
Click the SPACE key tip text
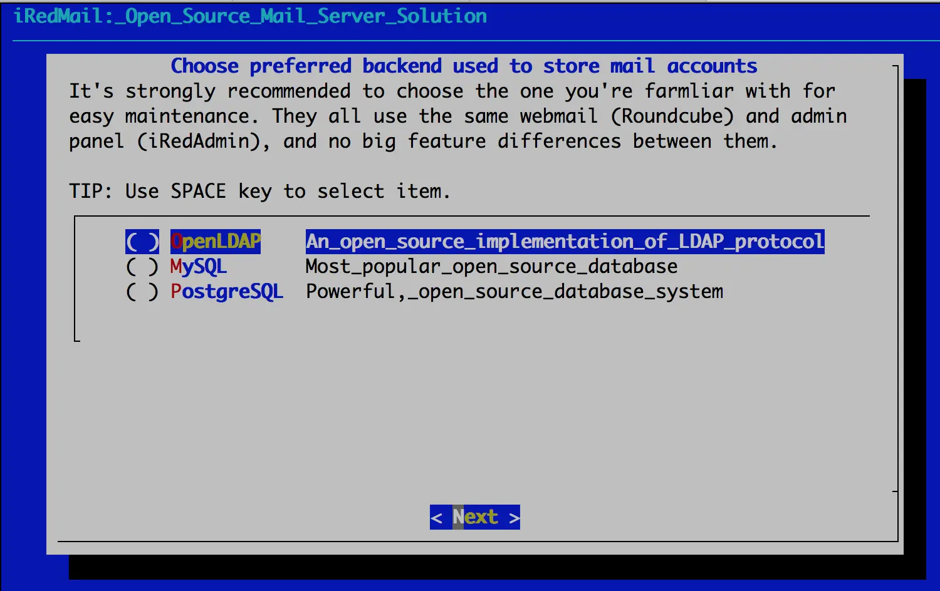(259, 191)
